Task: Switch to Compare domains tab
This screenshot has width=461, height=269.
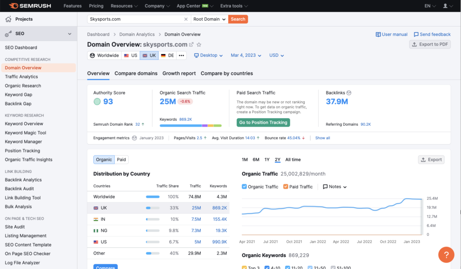Action: tap(136, 73)
